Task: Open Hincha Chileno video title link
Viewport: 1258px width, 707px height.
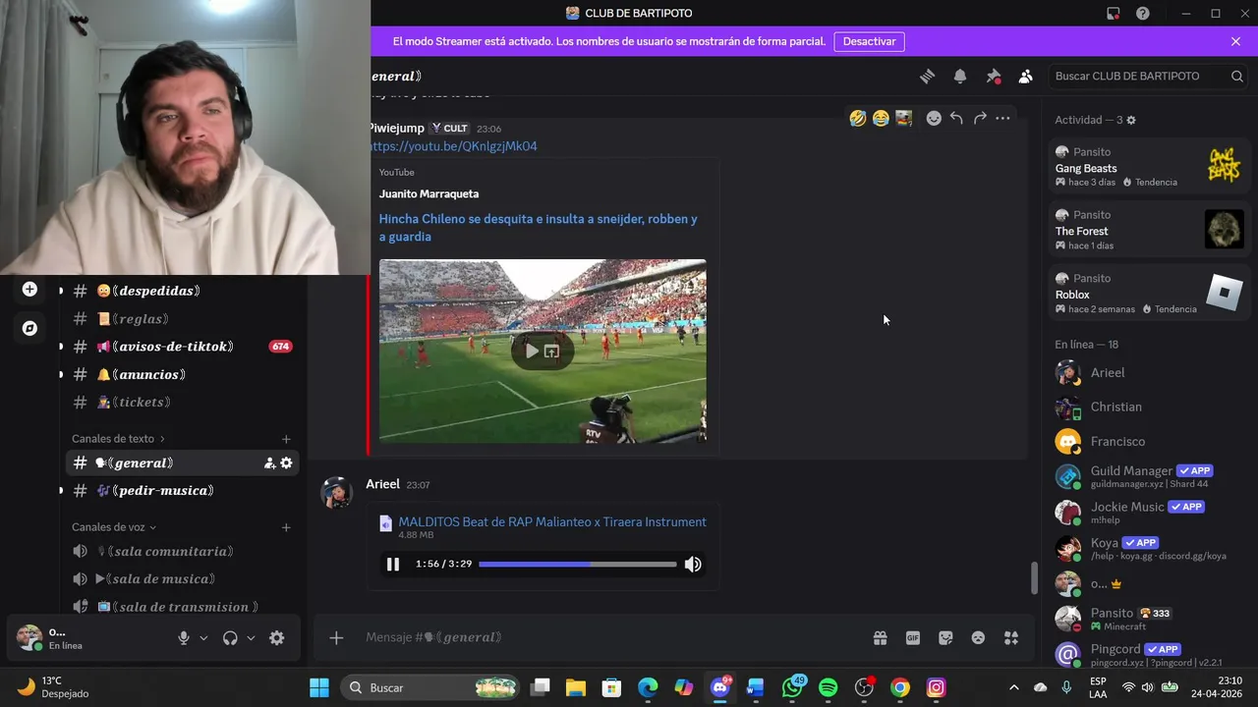Action: (x=539, y=228)
